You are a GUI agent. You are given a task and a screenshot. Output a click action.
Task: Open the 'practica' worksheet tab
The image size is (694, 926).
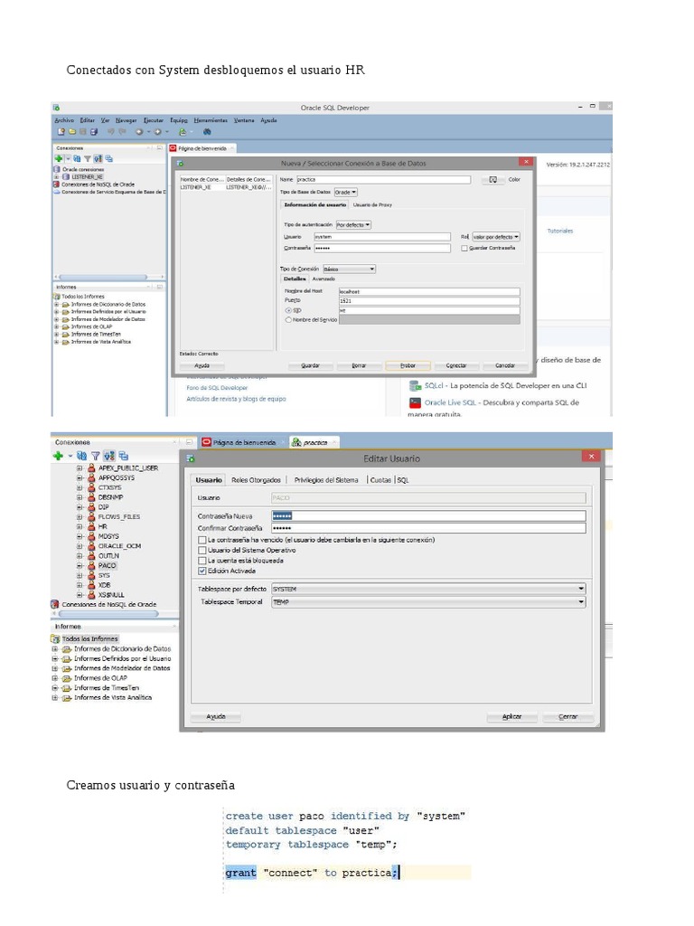click(x=314, y=442)
